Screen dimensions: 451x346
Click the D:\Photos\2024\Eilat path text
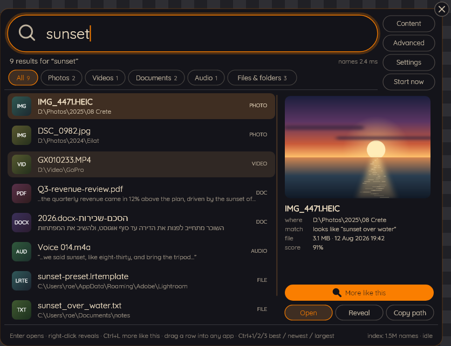[69, 141]
